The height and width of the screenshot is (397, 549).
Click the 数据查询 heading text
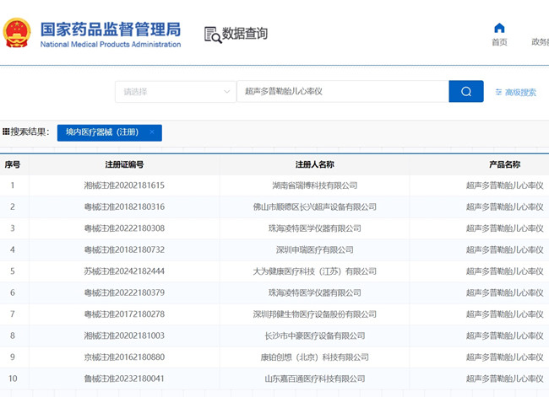click(x=245, y=34)
